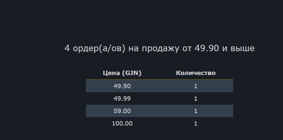This screenshot has width=283, height=140.
Task: Click the divider line under the table header
Action: [x=159, y=79]
